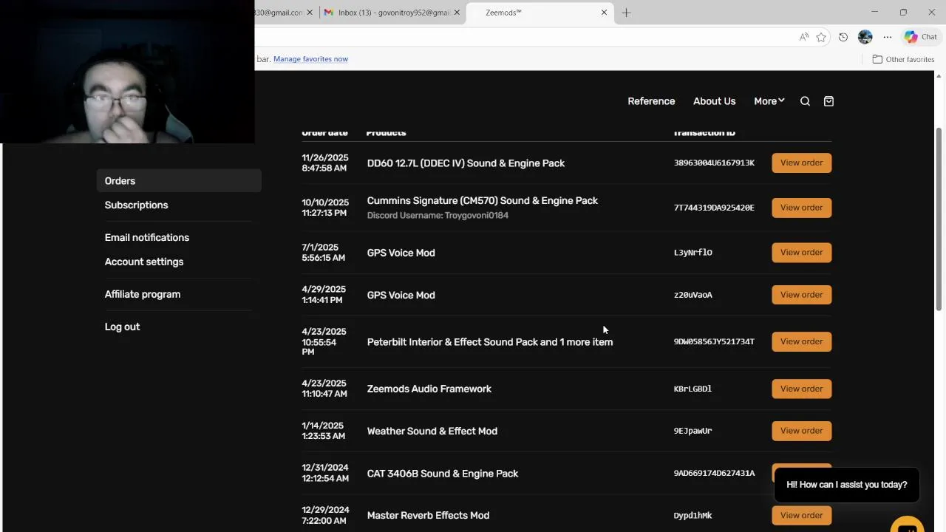This screenshot has width=946, height=532.
Task: View order for Cummins Signature (CM570) pack
Action: pos(801,208)
